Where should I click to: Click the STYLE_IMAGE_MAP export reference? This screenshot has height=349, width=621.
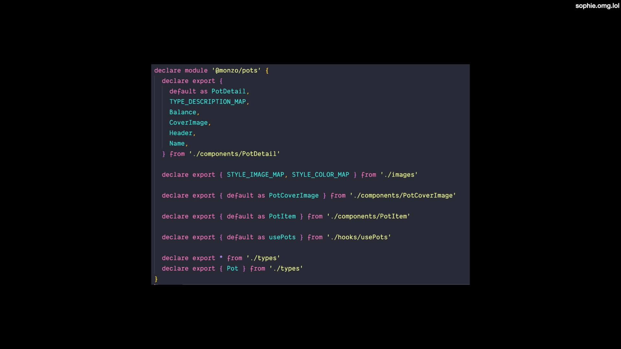tap(255, 174)
